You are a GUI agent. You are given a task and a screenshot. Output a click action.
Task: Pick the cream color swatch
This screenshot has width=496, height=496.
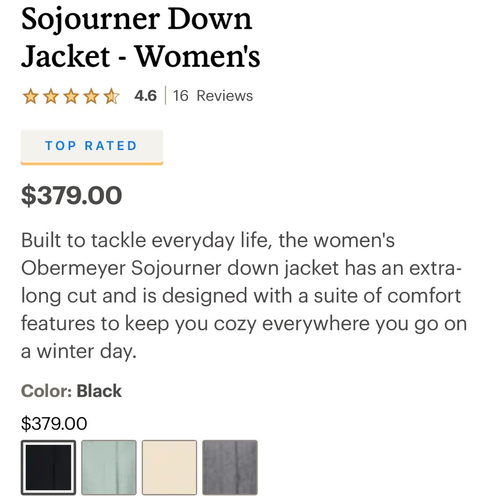point(169,467)
